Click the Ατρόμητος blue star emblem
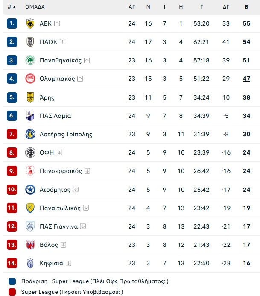Viewport: 260px width, 296px height. coord(30,190)
